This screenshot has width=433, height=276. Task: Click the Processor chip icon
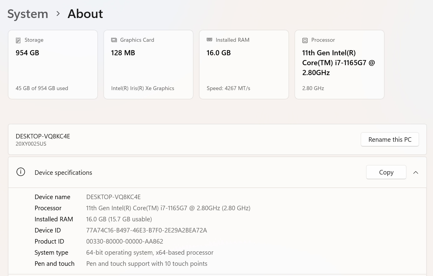(x=305, y=40)
